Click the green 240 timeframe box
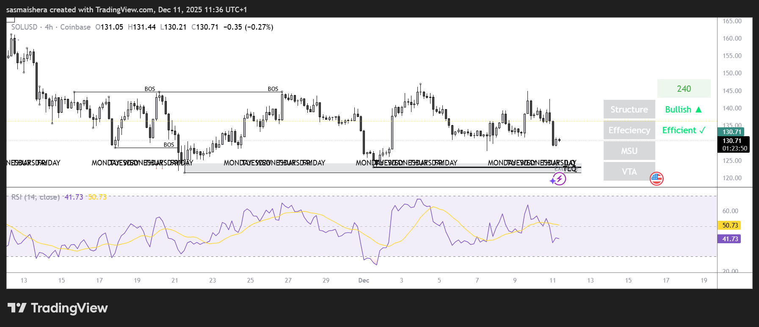 tap(684, 88)
